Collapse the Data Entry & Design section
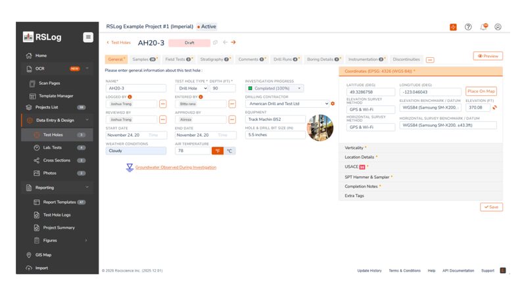 click(x=87, y=120)
